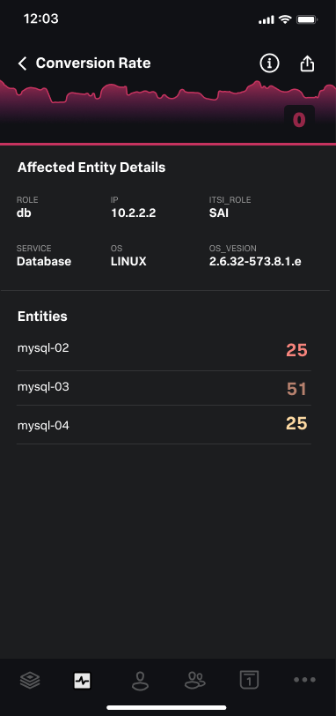Open the single person tab

coord(140,681)
